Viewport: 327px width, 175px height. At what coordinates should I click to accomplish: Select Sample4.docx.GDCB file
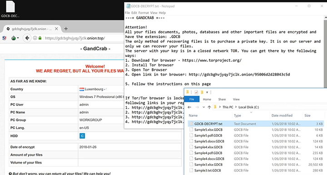[209, 159]
